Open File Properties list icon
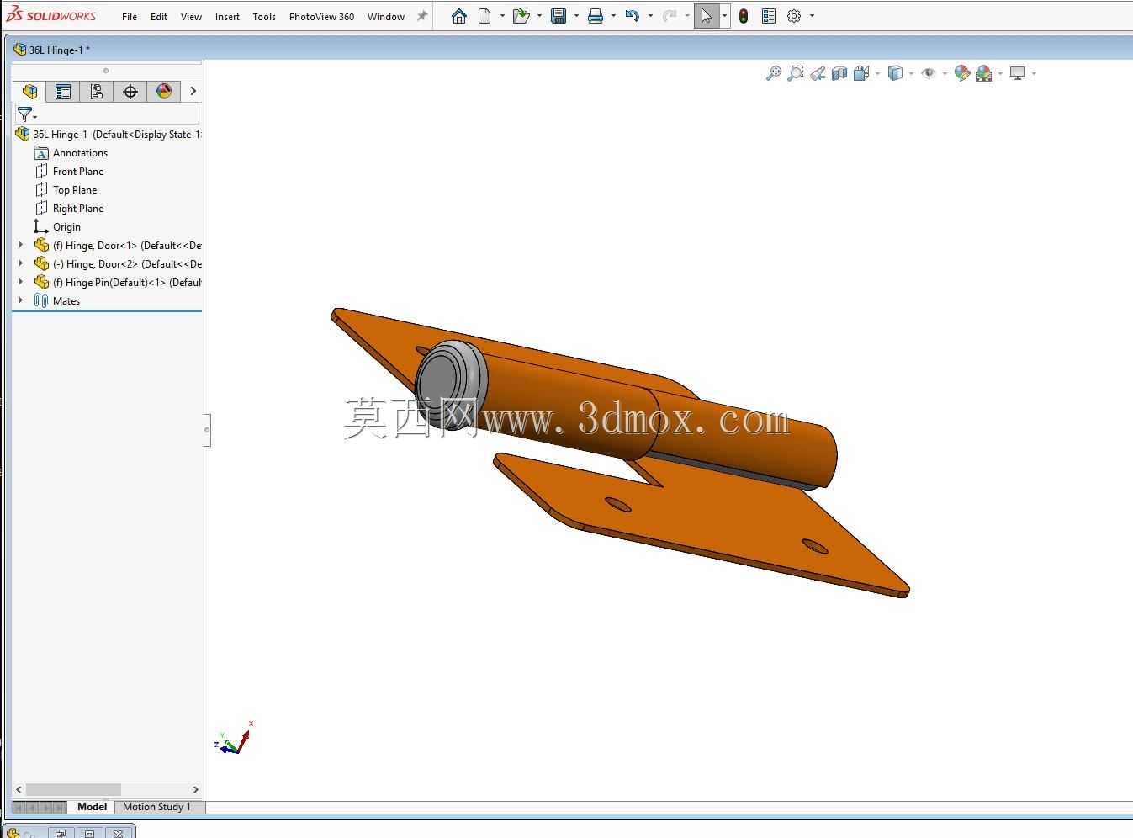 pyautogui.click(x=768, y=16)
